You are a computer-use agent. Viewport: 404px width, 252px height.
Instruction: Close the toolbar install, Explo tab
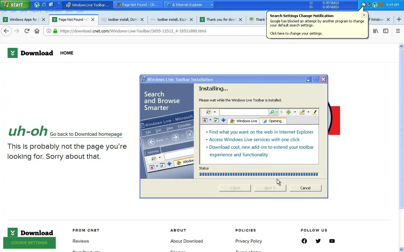click(191, 20)
